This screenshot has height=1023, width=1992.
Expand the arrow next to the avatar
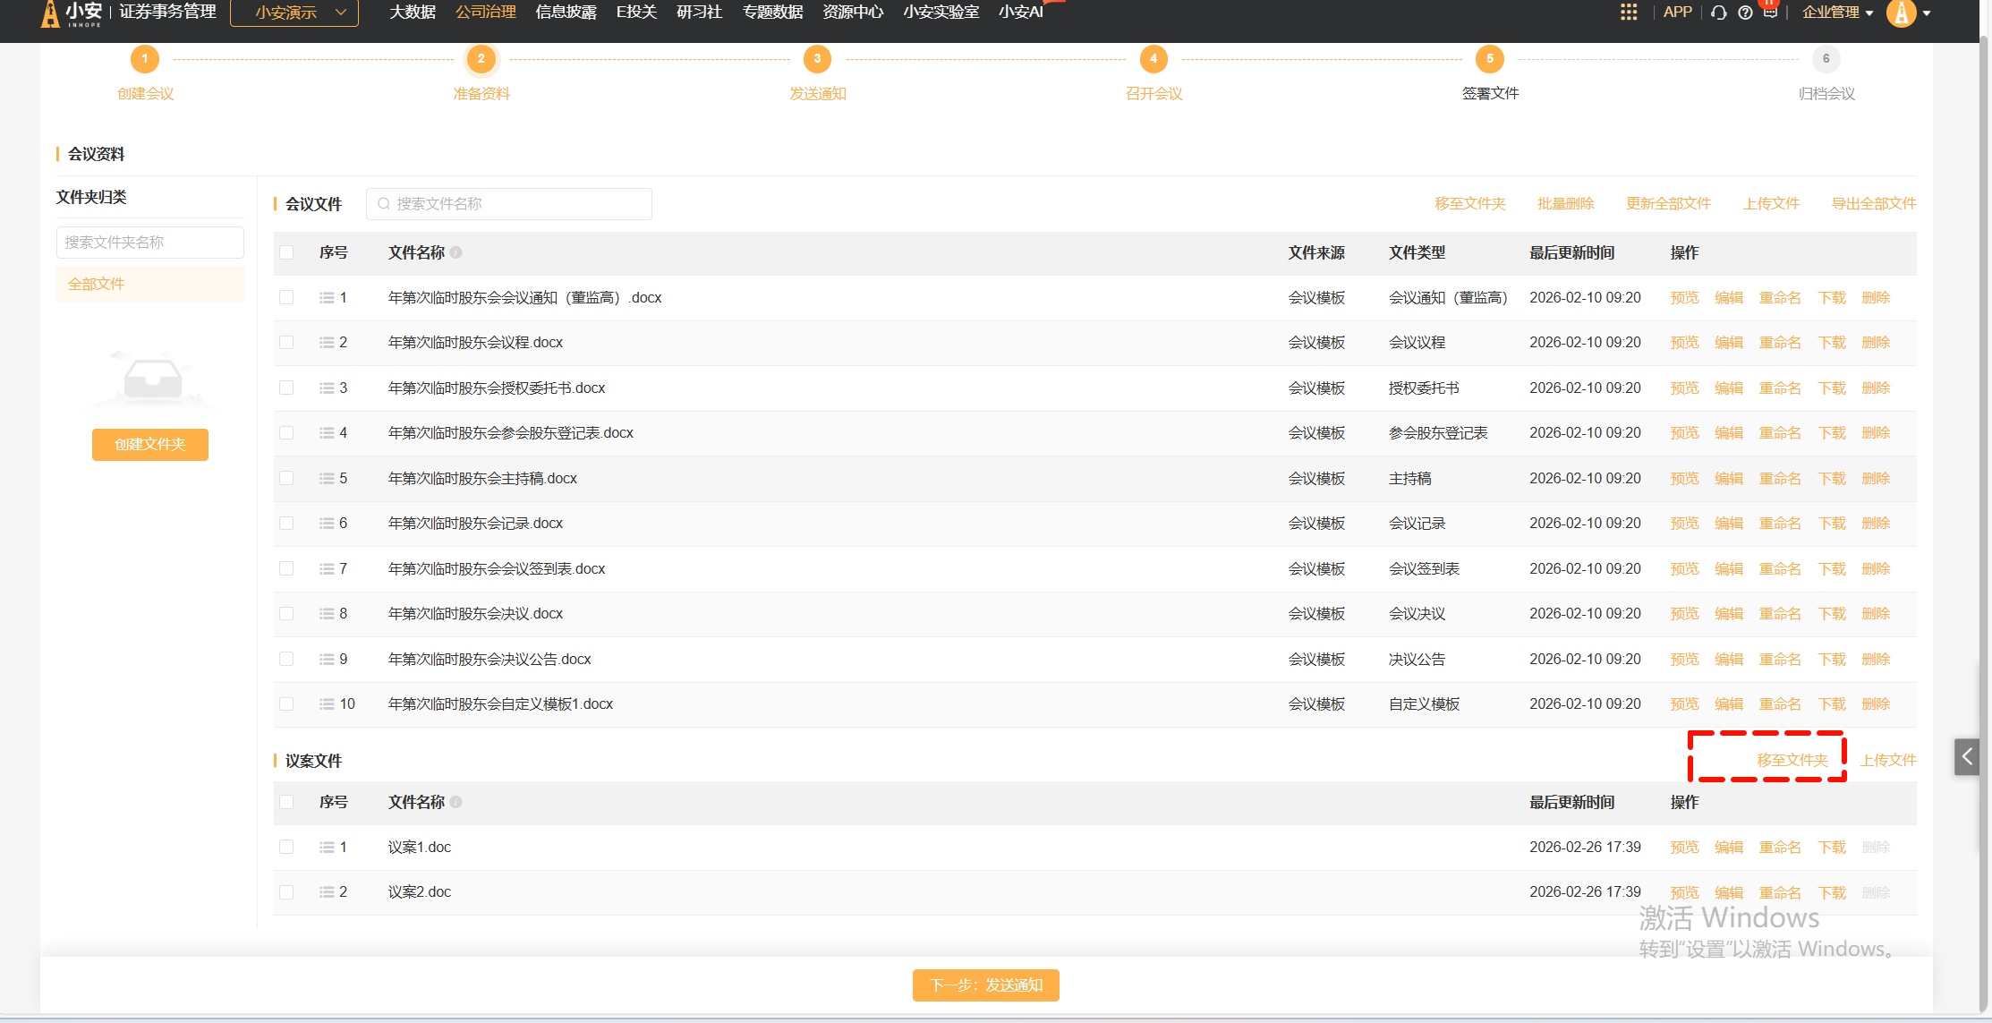click(1928, 13)
